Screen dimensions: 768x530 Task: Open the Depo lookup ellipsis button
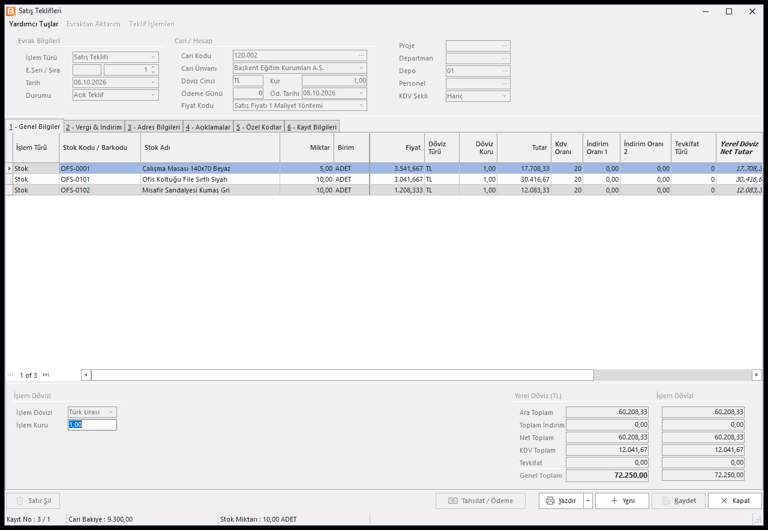click(505, 71)
